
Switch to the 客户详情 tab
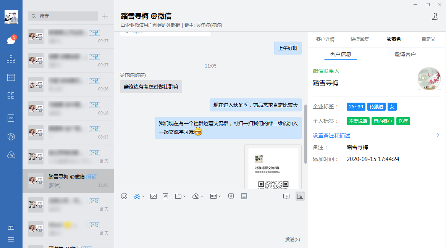click(x=325, y=39)
